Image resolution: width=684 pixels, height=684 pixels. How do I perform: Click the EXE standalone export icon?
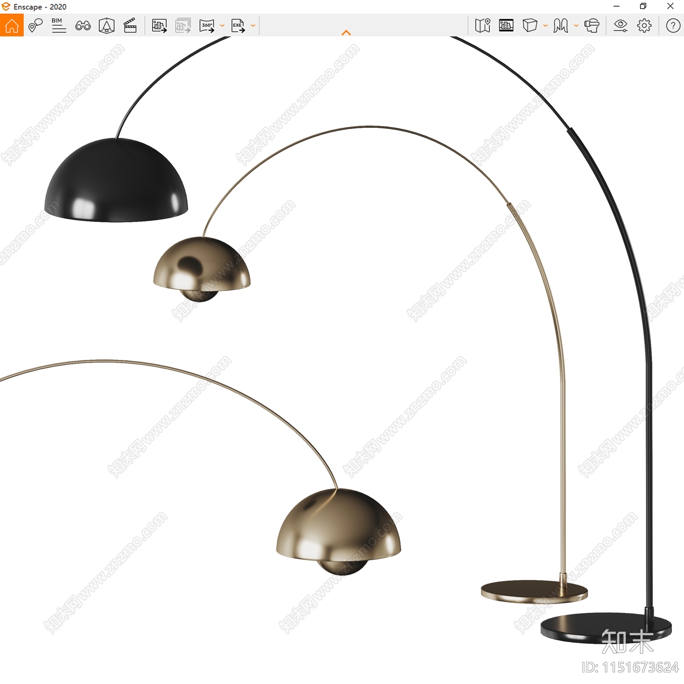pos(238,26)
